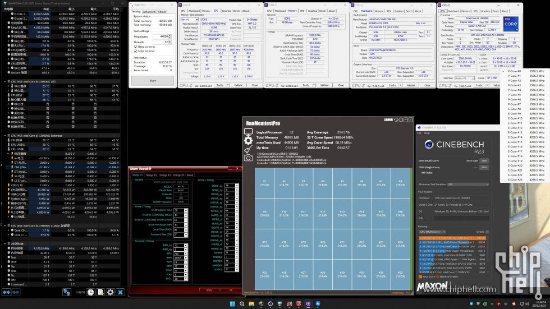Open About tab in RAM Test
The height and width of the screenshot is (309, 550).
click(x=162, y=12)
